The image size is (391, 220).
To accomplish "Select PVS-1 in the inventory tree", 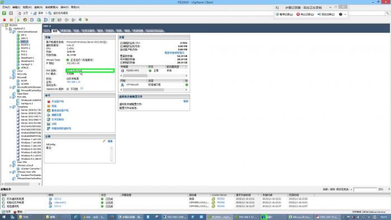I will 24,51.
